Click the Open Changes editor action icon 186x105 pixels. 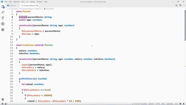coord(176,6)
